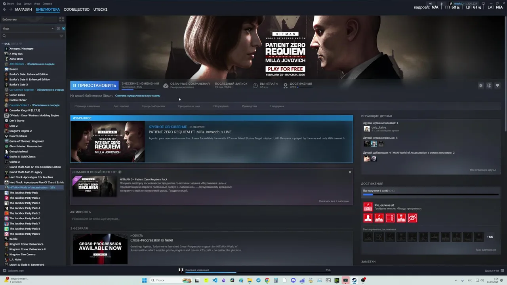Image resolution: width=507 pixels, height=285 pixels.
Task: Click Сменить предпочтительную копию link
Action: [137, 95]
